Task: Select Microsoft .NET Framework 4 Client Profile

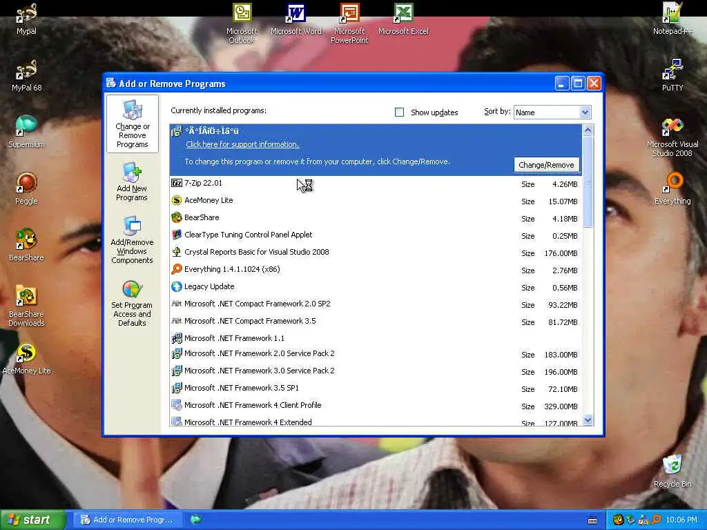Action: (x=376, y=406)
